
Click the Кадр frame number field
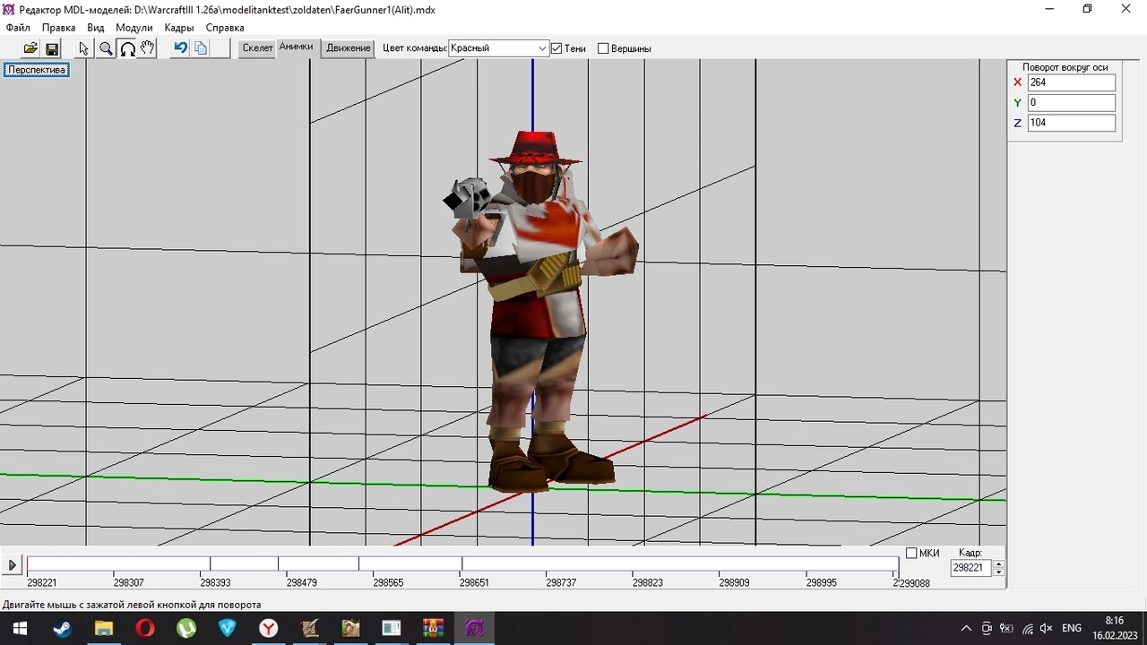point(971,568)
